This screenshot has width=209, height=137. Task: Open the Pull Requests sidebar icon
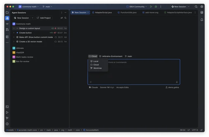point(7,30)
